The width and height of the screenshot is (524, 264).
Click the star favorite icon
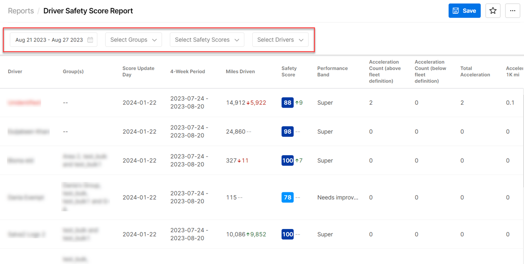coord(493,11)
